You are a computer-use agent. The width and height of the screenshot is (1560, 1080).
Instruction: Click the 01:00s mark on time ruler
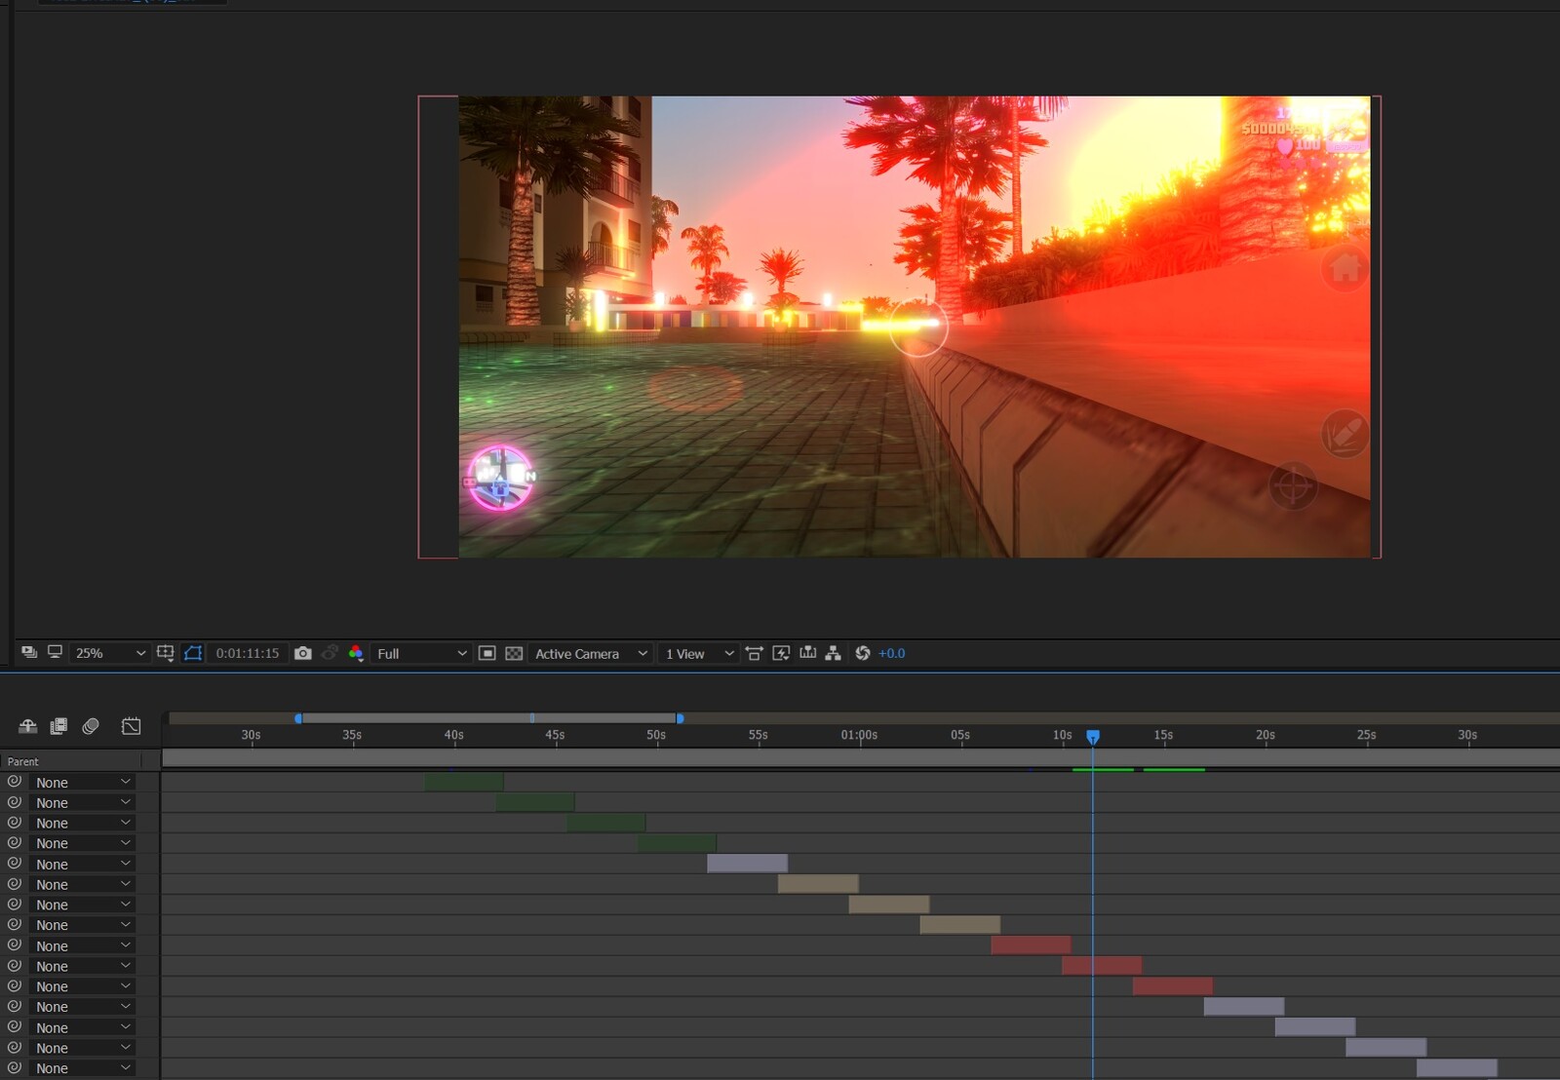[x=859, y=735]
